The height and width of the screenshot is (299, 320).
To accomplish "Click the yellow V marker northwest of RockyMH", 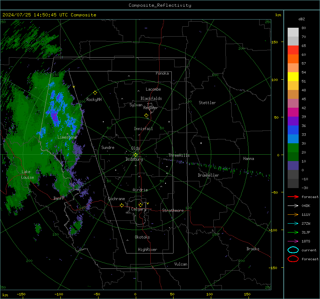I will coord(74,87).
